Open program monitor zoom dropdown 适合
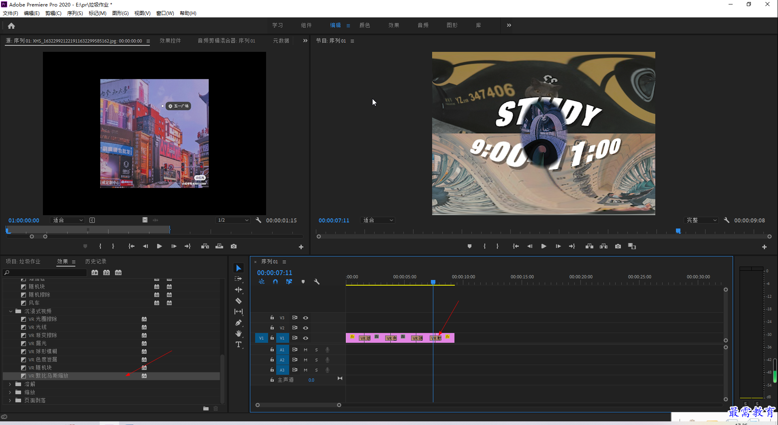 tap(378, 220)
